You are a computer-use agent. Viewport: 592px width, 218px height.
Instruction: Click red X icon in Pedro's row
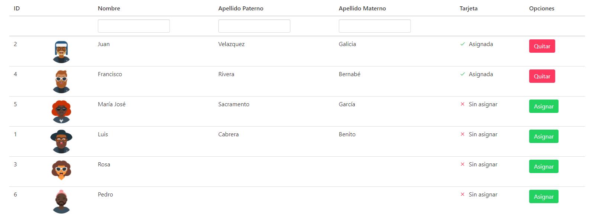click(463, 195)
